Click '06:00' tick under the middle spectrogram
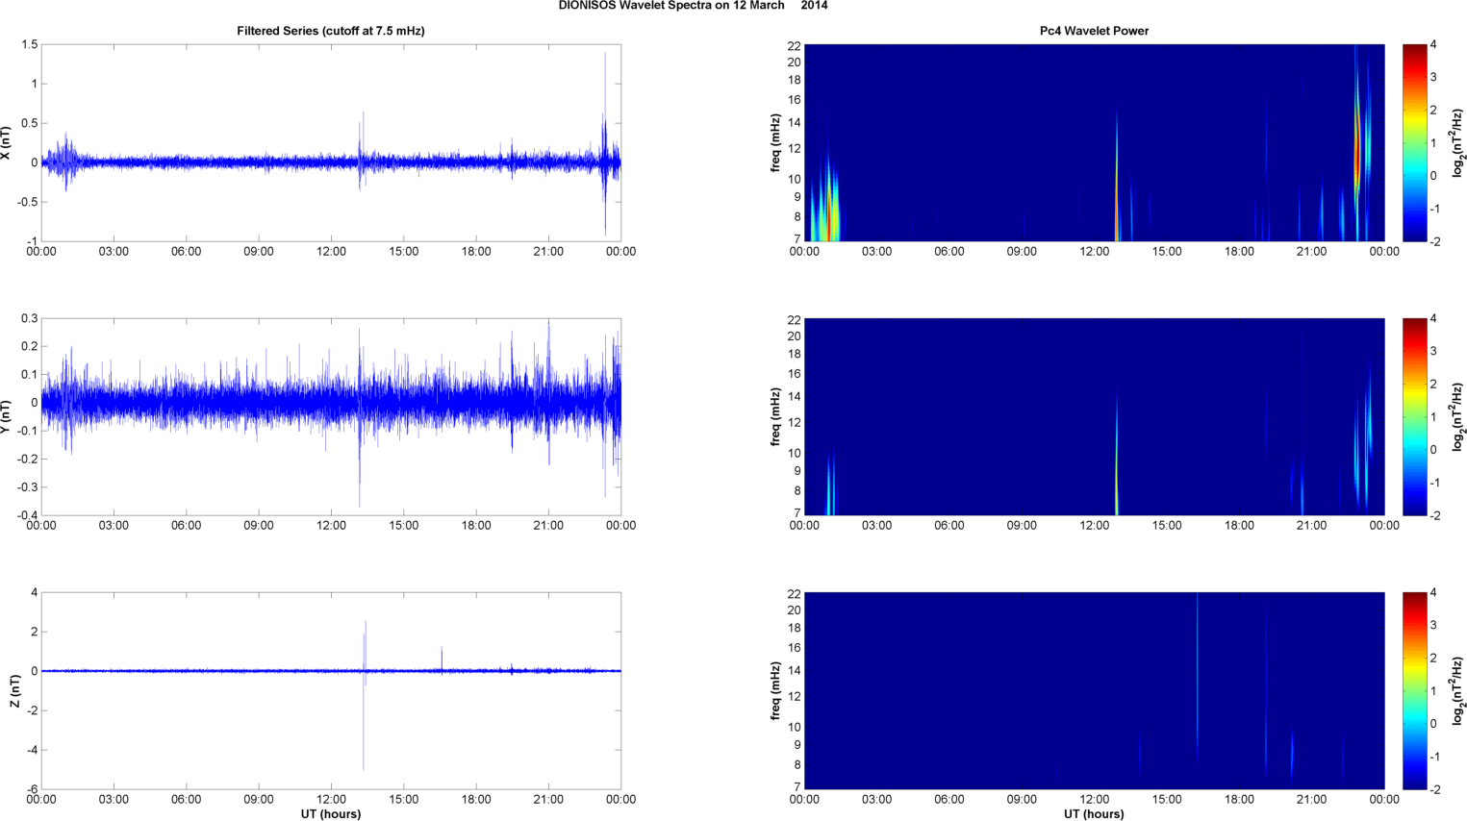This screenshot has width=1467, height=821. click(949, 526)
